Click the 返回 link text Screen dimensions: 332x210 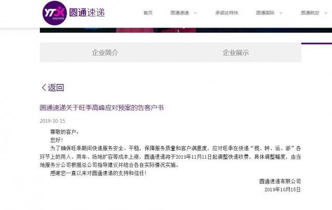(x=56, y=88)
